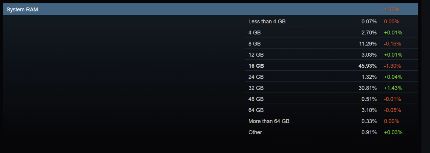Click the 11.29% share value
Image resolution: width=430 pixels, height=153 pixels.
tap(368, 44)
